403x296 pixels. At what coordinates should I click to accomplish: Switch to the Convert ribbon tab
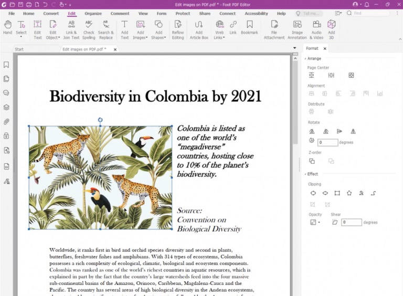pyautogui.click(x=51, y=13)
